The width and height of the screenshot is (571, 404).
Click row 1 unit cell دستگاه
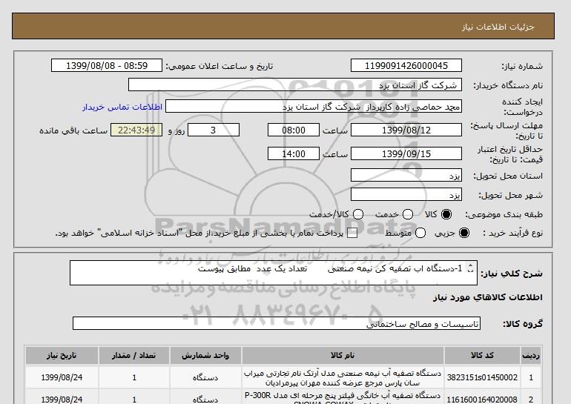205,378
